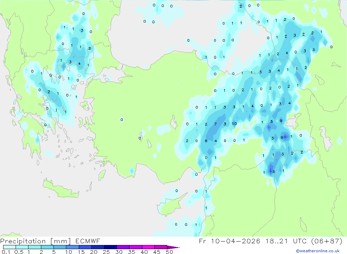Click the date Fr 10-04-2026
This screenshot has height=254, width=347.
229,241
